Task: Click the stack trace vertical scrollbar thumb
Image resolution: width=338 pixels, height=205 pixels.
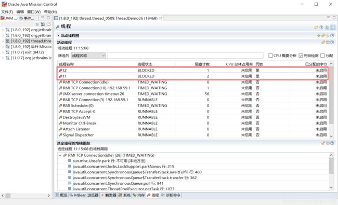Action: [x=331, y=166]
